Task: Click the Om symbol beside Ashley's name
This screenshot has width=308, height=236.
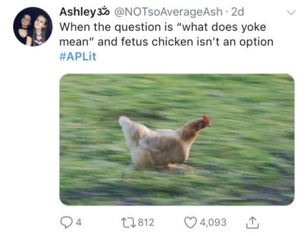Action: [104, 12]
